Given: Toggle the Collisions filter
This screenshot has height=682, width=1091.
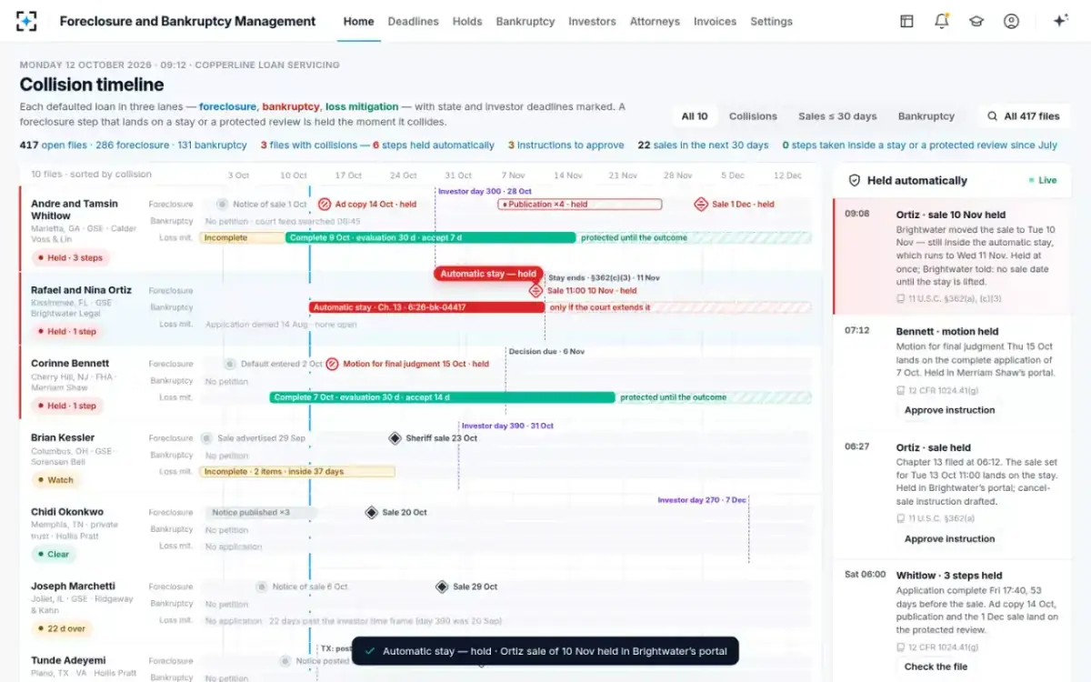Looking at the screenshot, I should pyautogui.click(x=753, y=116).
